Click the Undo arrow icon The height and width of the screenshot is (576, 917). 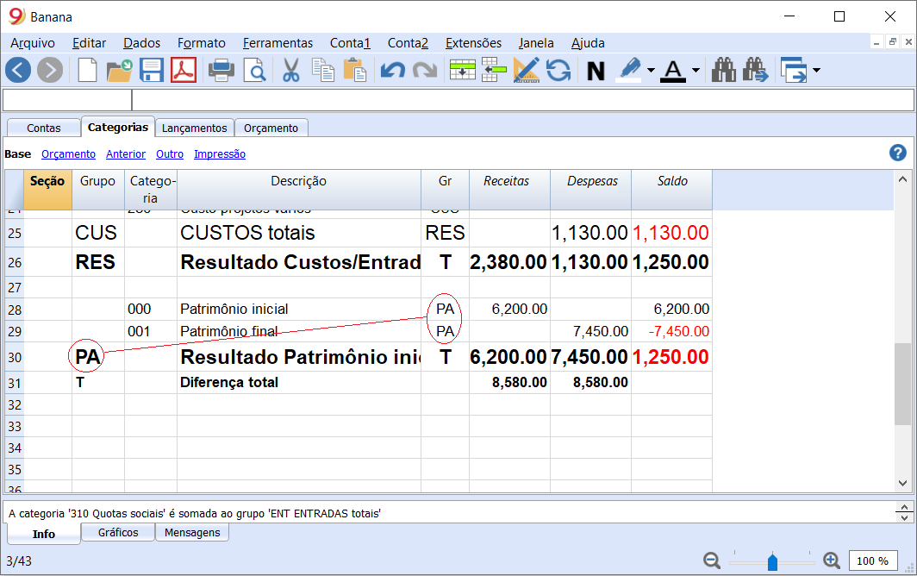pos(392,70)
